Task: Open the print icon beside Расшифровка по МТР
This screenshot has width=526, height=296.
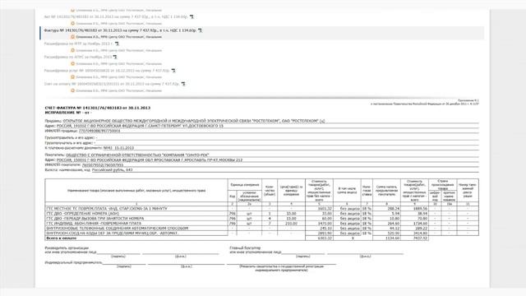Action: tap(117, 44)
